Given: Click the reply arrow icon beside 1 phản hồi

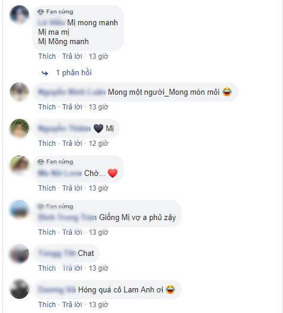Looking at the screenshot, I should click(x=45, y=74).
